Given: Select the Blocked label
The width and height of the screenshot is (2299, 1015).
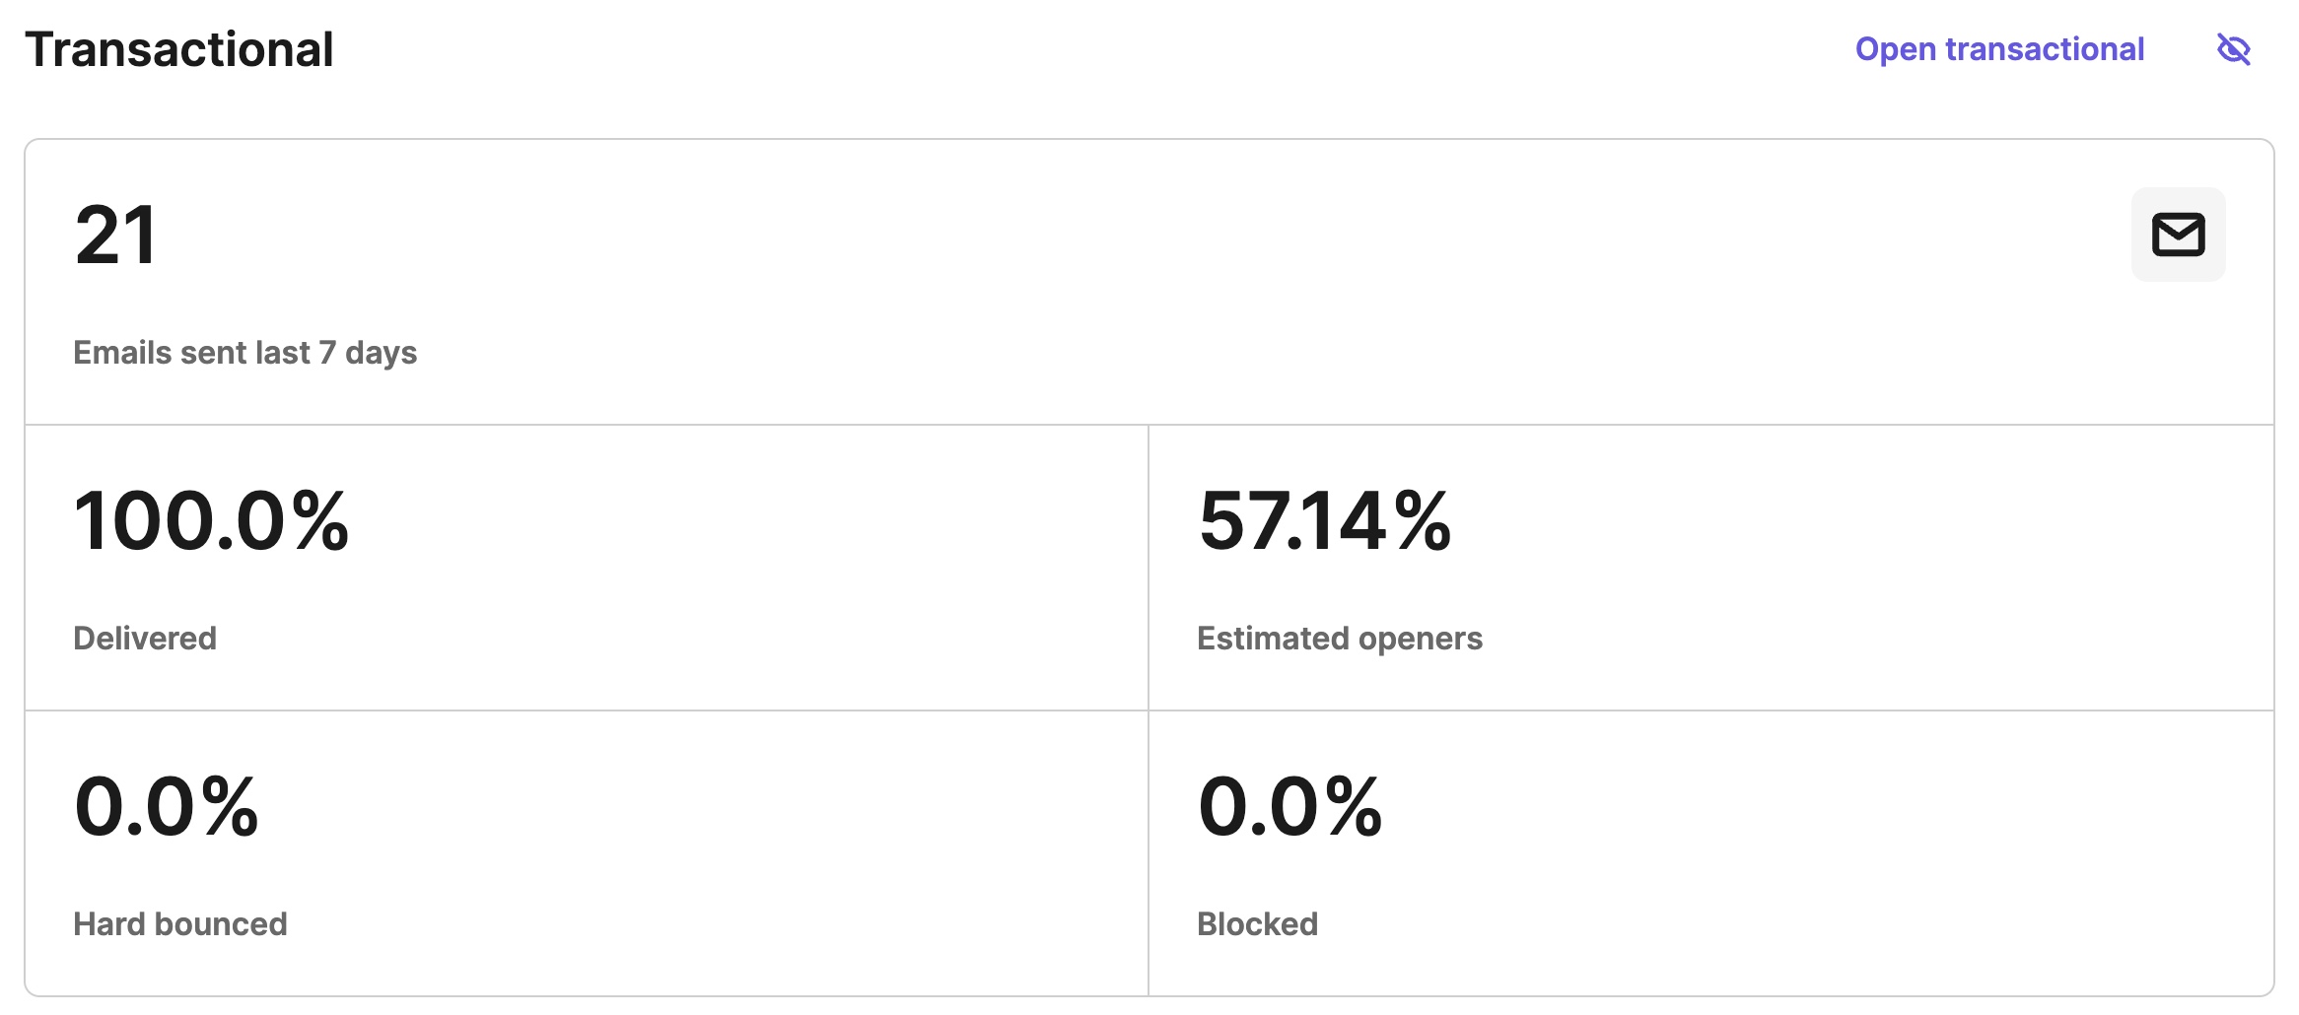Looking at the screenshot, I should point(1257,924).
